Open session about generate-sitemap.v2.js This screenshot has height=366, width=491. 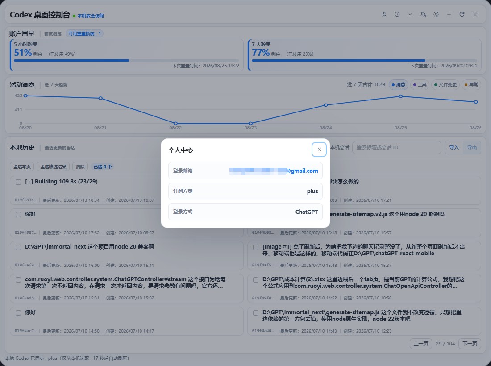[387, 214]
